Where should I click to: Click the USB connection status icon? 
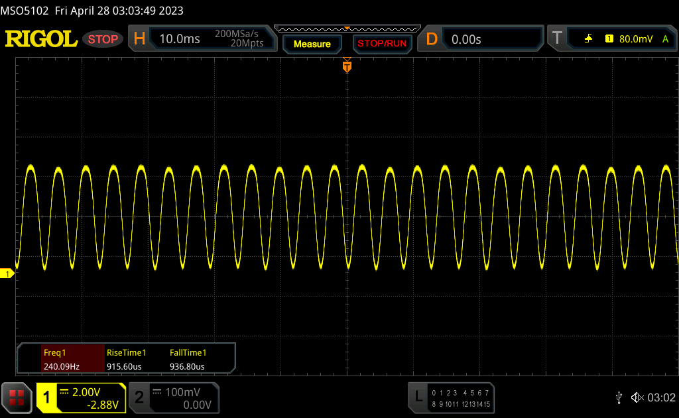(619, 397)
